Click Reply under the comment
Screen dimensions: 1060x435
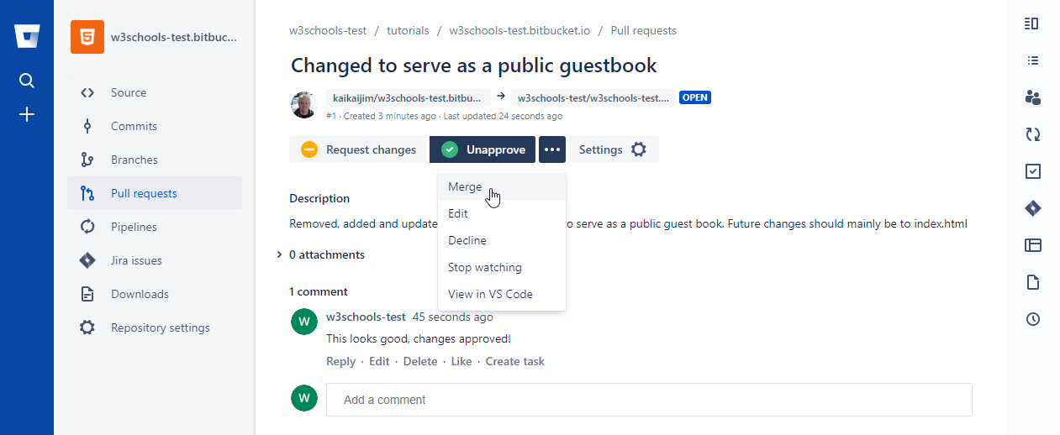(x=340, y=361)
